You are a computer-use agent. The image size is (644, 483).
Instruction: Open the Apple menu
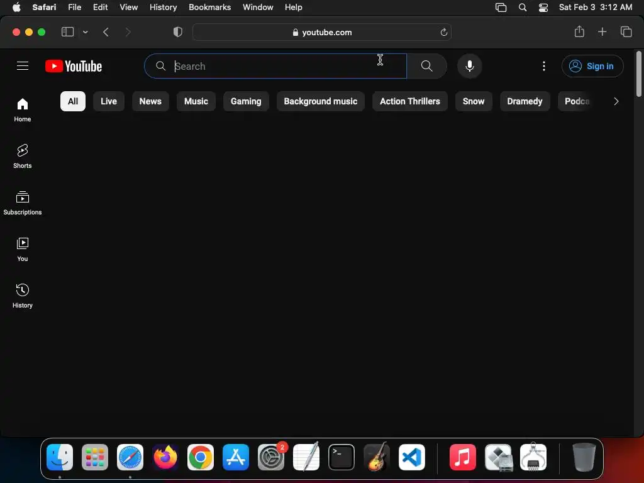[x=16, y=8]
